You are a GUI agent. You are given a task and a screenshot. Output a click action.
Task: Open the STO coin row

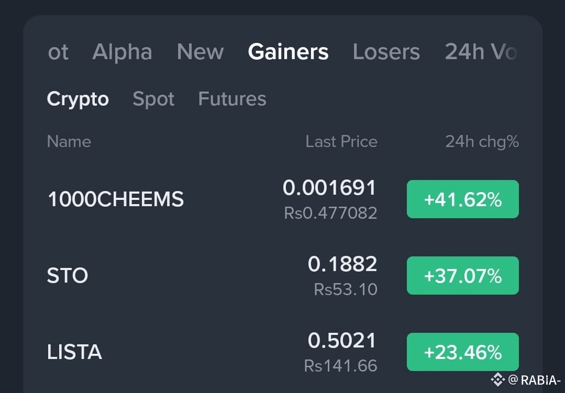pyautogui.click(x=283, y=276)
